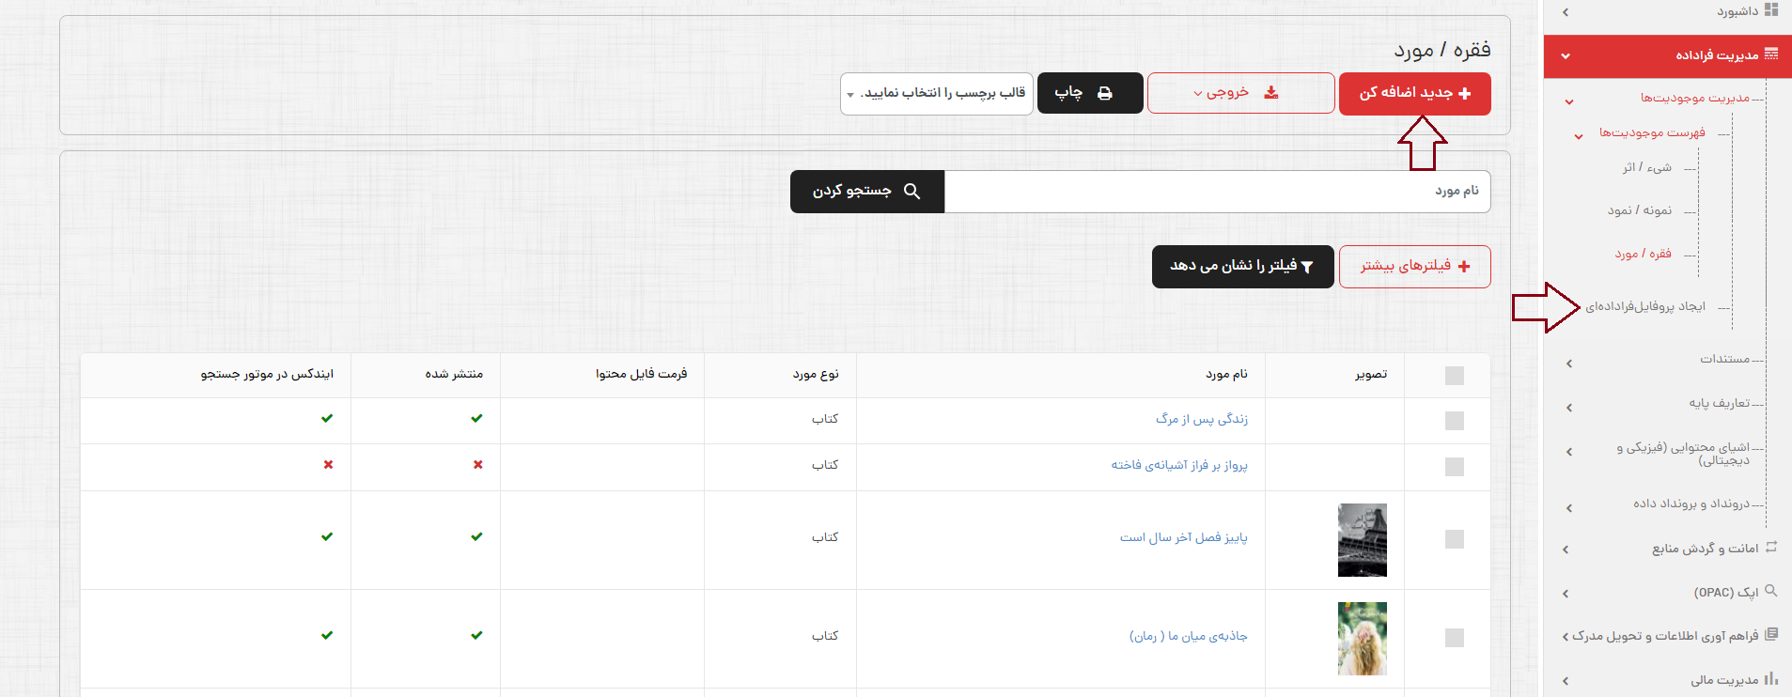Click the metadata management icon in sidebar
This screenshot has height=697, width=1792.
1771,54
